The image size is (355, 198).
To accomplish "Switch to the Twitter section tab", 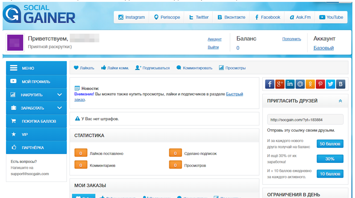I will [199, 17].
